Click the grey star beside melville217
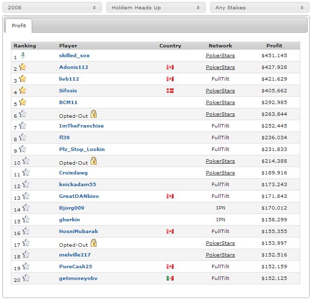The height and width of the screenshot is (299, 313). [26, 255]
